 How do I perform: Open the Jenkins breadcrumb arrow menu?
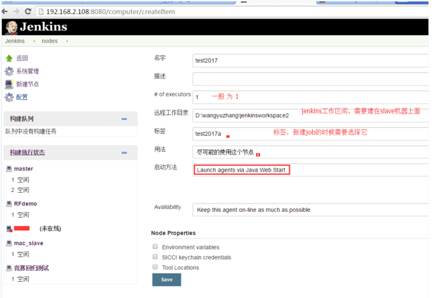[x=34, y=41]
